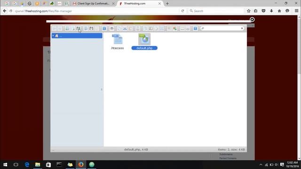This screenshot has height=169, width=301.
Task: Click the browser address bar URL
Action: 43,11
